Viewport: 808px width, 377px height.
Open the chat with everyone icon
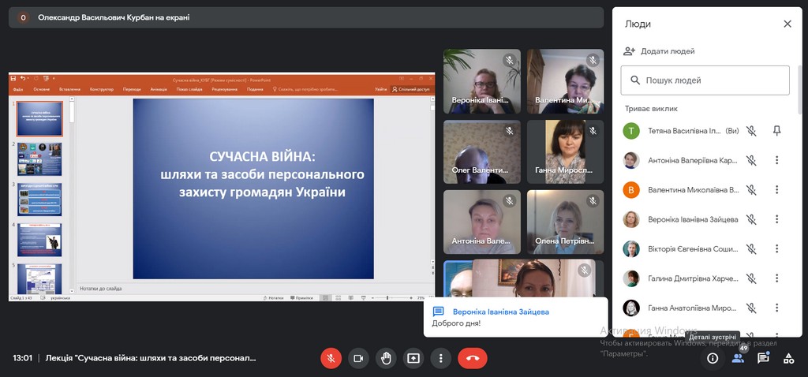[763, 358]
